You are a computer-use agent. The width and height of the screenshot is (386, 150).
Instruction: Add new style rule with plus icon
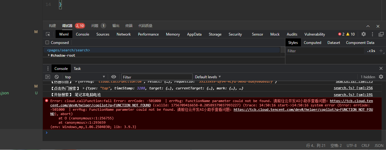(381, 51)
